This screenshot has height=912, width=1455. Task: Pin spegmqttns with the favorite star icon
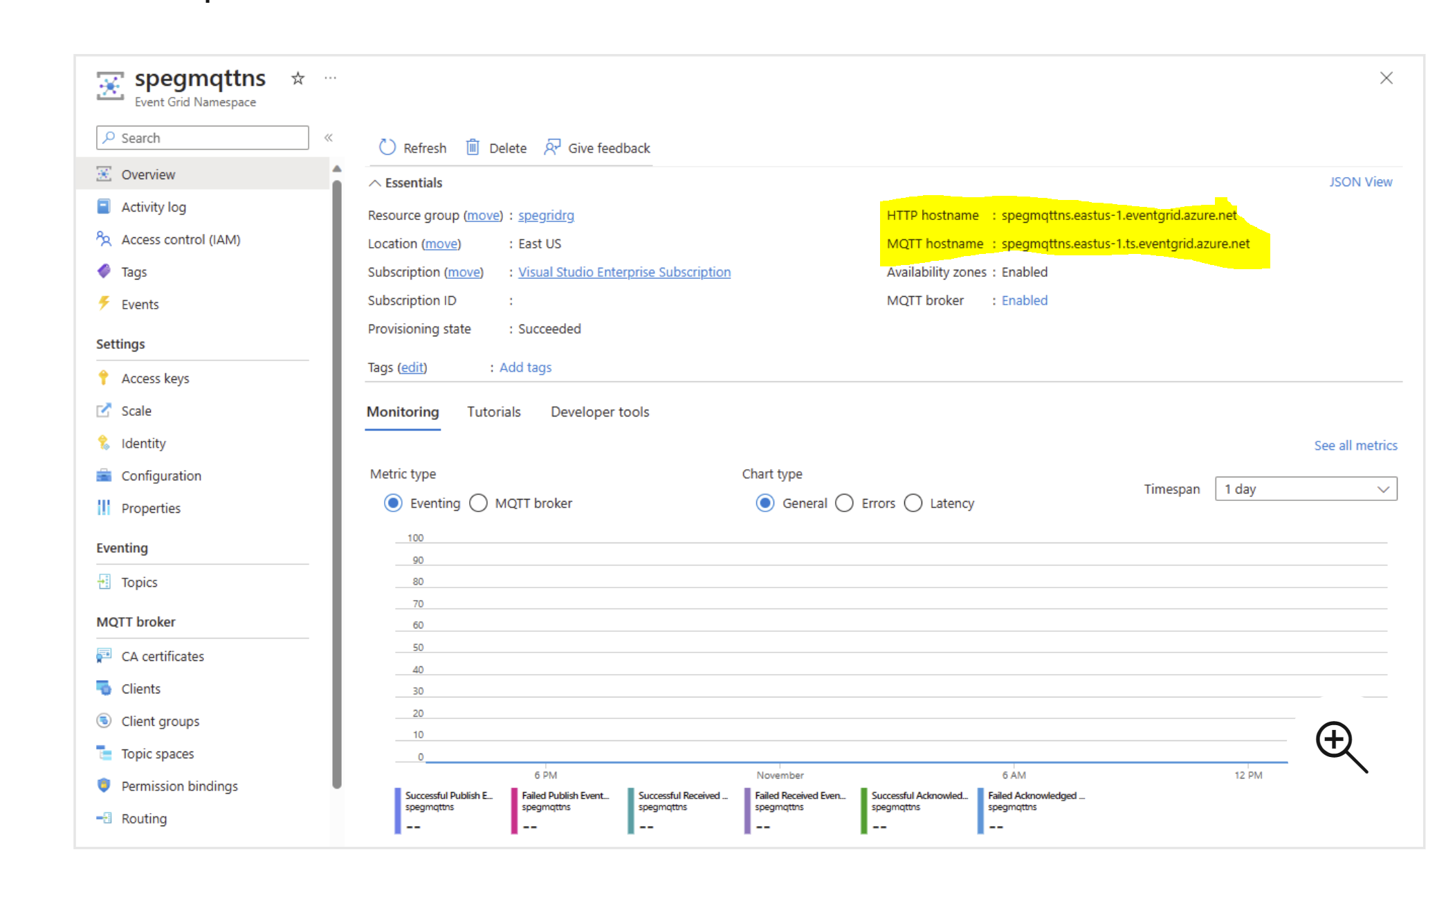click(x=298, y=78)
